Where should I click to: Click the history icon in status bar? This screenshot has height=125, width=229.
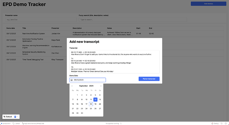(222, 124)
